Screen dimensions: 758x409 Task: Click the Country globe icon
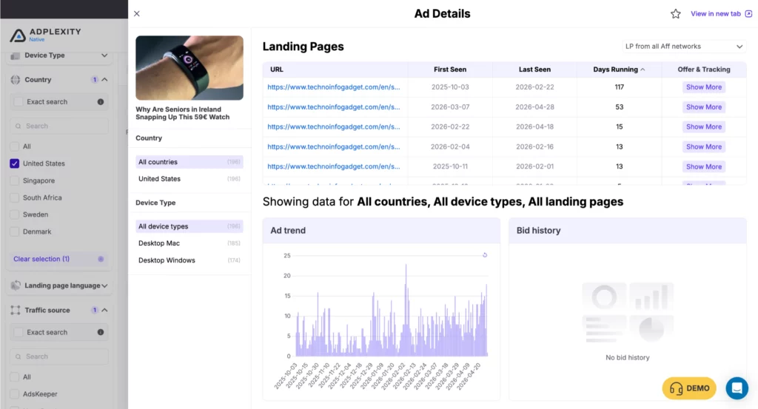coord(16,80)
